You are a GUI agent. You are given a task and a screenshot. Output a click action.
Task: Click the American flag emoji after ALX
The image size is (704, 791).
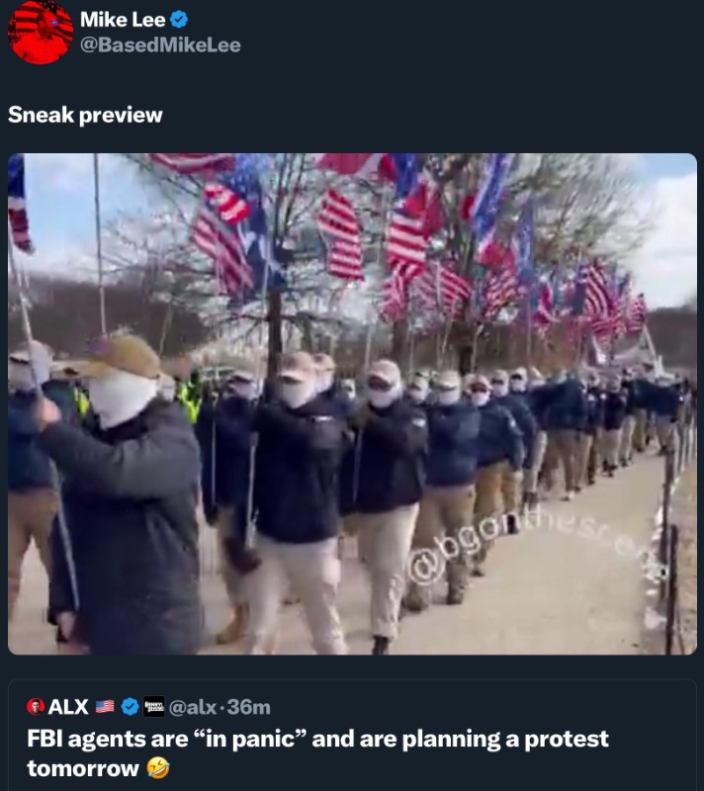click(x=105, y=707)
